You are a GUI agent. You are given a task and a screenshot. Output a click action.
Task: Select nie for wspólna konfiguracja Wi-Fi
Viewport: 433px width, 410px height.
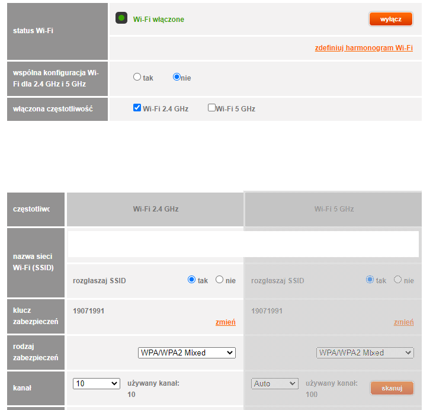(x=177, y=77)
